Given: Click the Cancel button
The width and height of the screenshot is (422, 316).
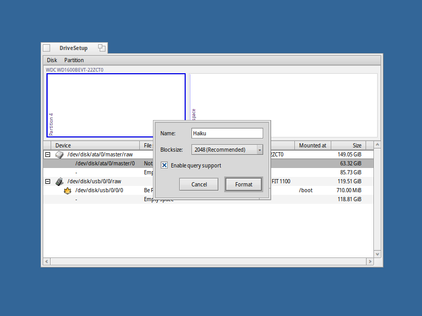Looking at the screenshot, I should 199,184.
